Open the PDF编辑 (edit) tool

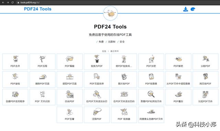point(69,62)
